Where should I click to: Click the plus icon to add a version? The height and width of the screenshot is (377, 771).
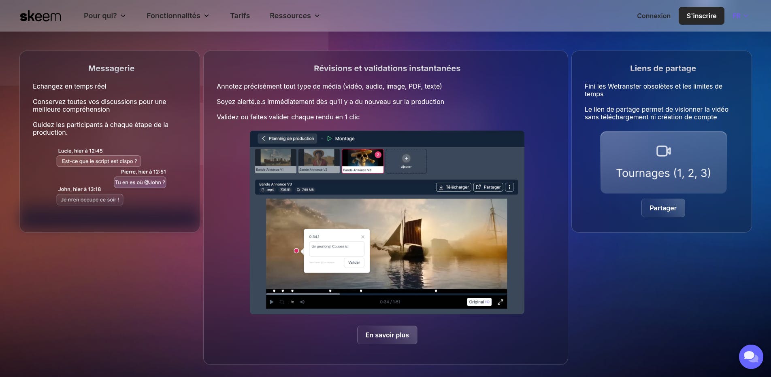pos(406,158)
